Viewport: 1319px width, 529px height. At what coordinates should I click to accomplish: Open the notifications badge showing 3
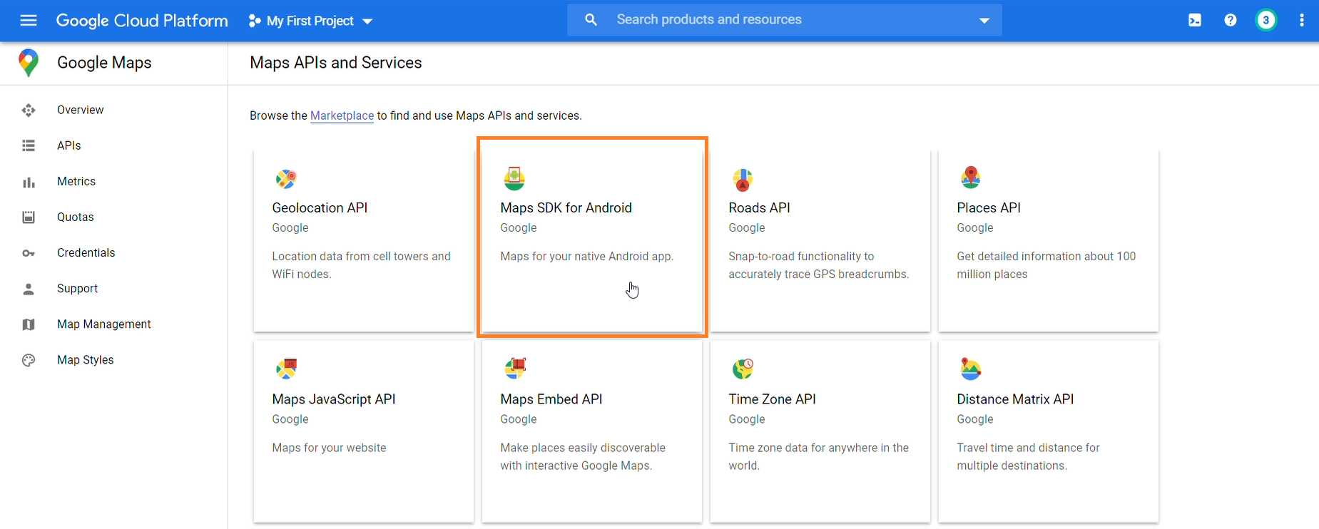(1266, 21)
